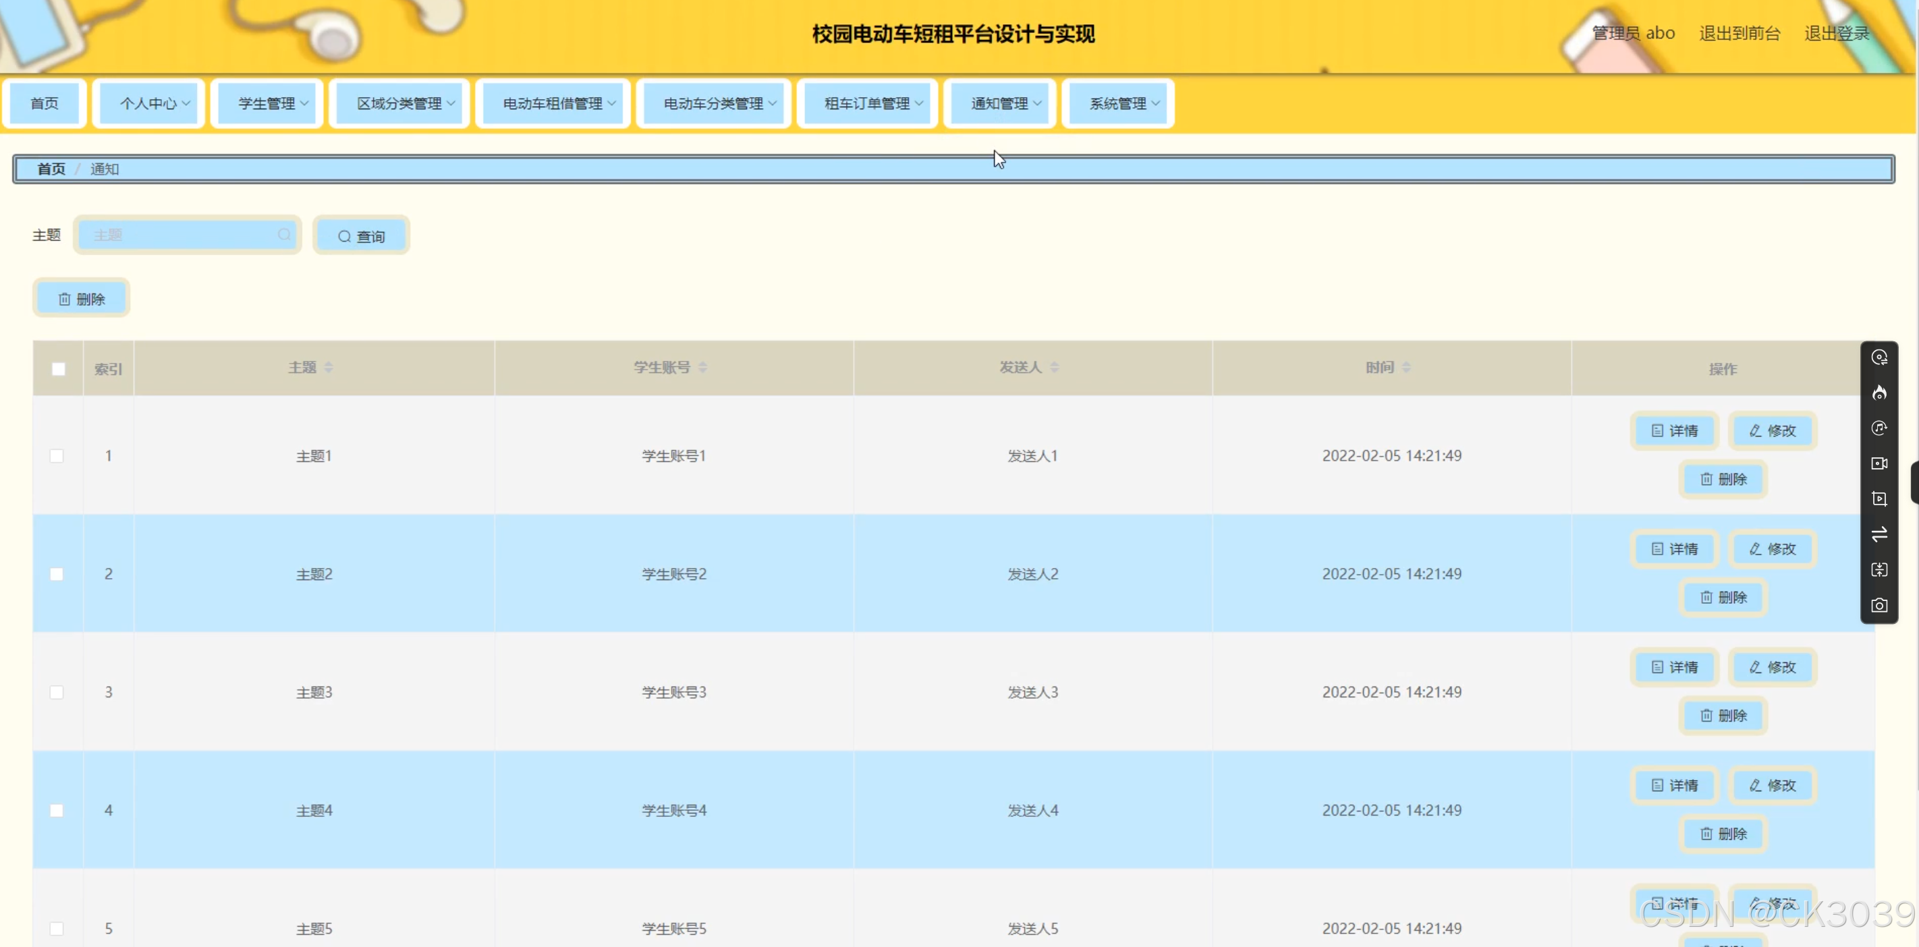Check the checkbox for row 3
Image resolution: width=1919 pixels, height=947 pixels.
[x=57, y=693]
